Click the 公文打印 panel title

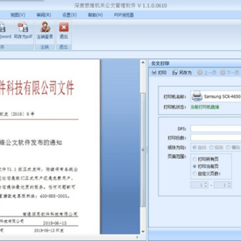160,64
